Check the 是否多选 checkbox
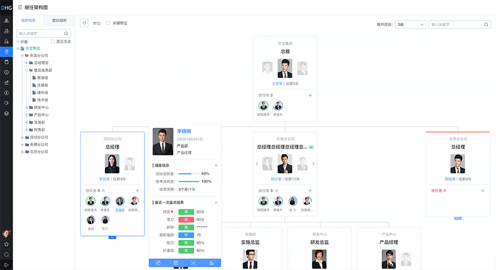The width and height of the screenshot is (496, 270). pos(53,41)
